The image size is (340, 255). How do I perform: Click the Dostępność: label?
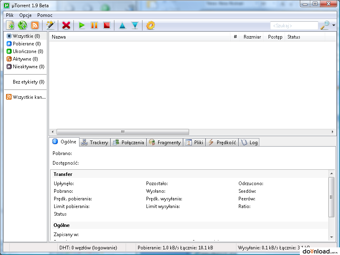65,163
